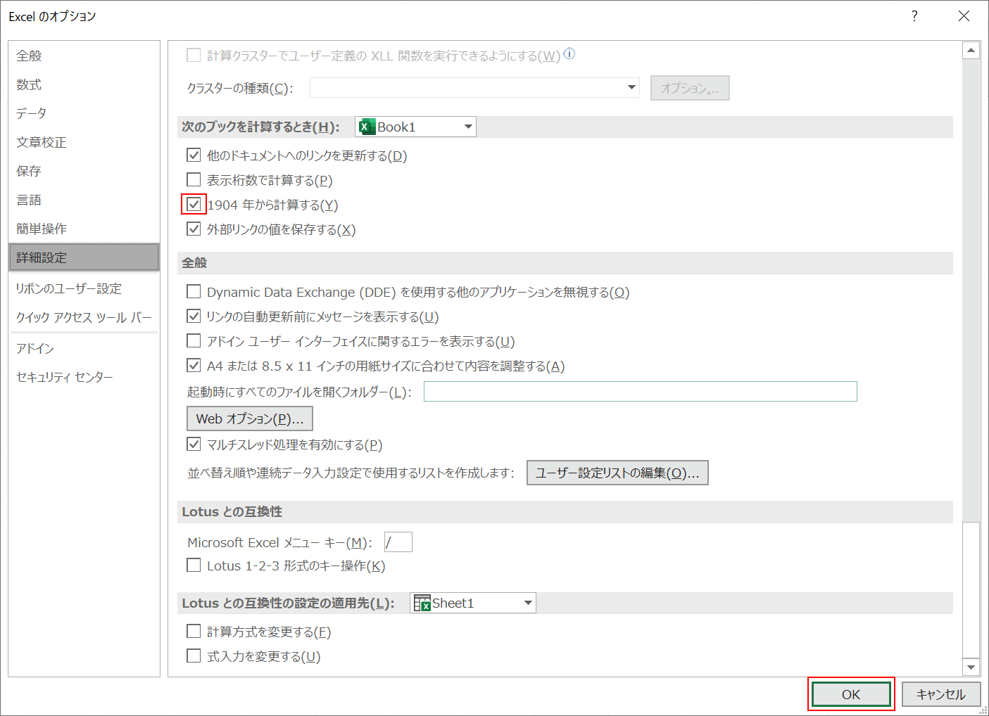Click ユーザー設定リストの編集 button
The height and width of the screenshot is (716, 989).
pyautogui.click(x=617, y=472)
